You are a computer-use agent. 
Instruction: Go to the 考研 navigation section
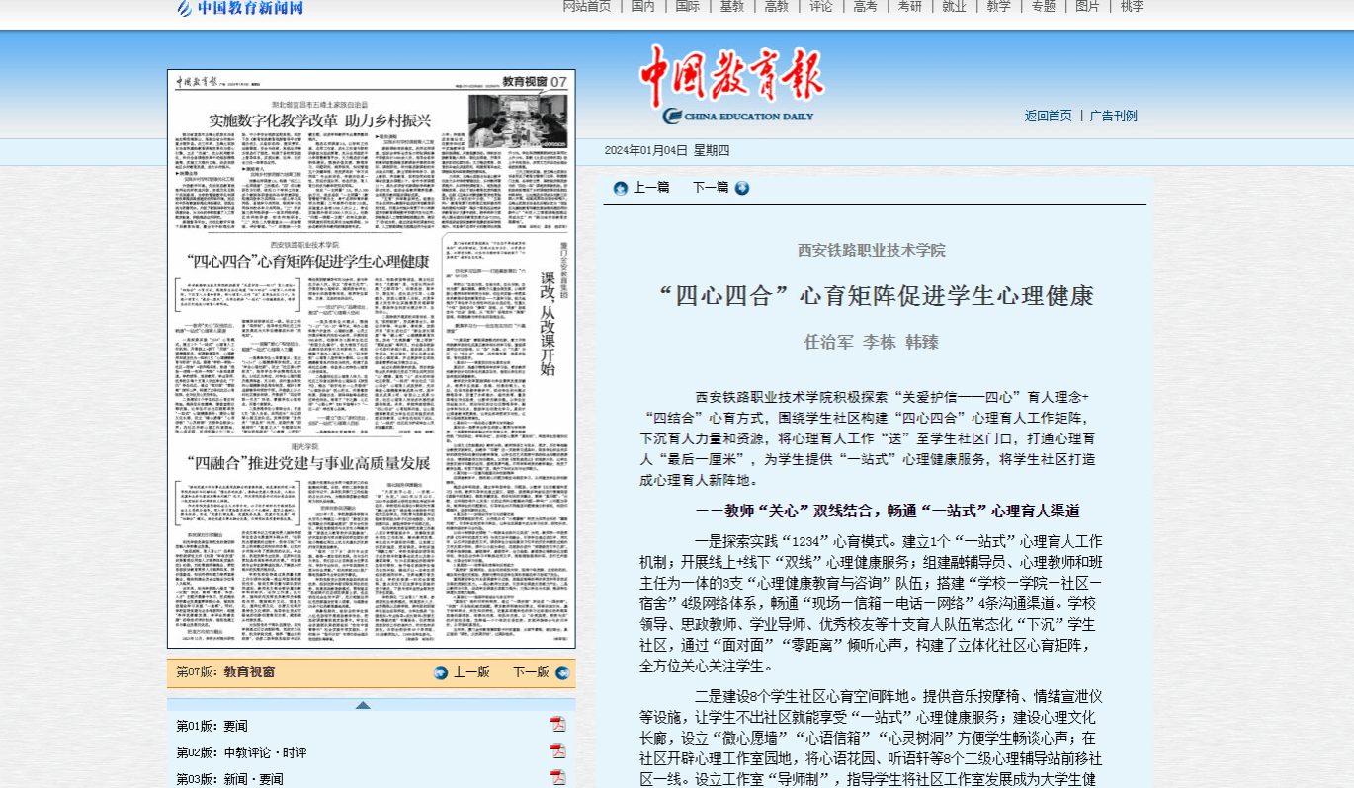click(x=909, y=7)
